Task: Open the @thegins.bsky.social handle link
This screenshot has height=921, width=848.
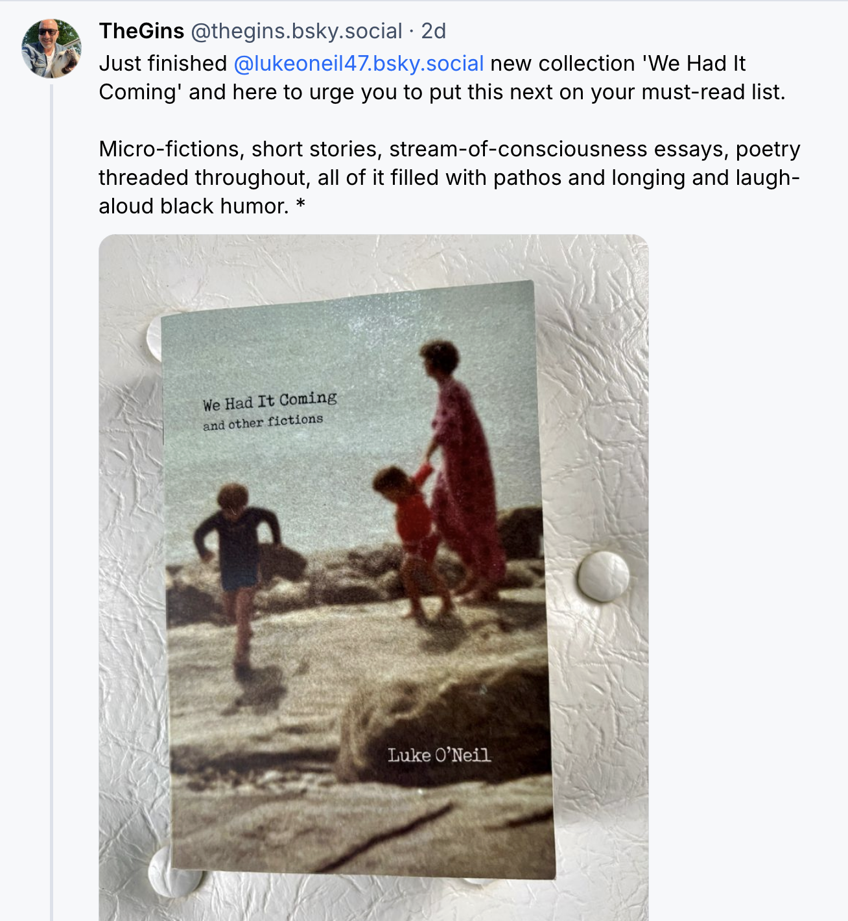Action: click(x=296, y=30)
